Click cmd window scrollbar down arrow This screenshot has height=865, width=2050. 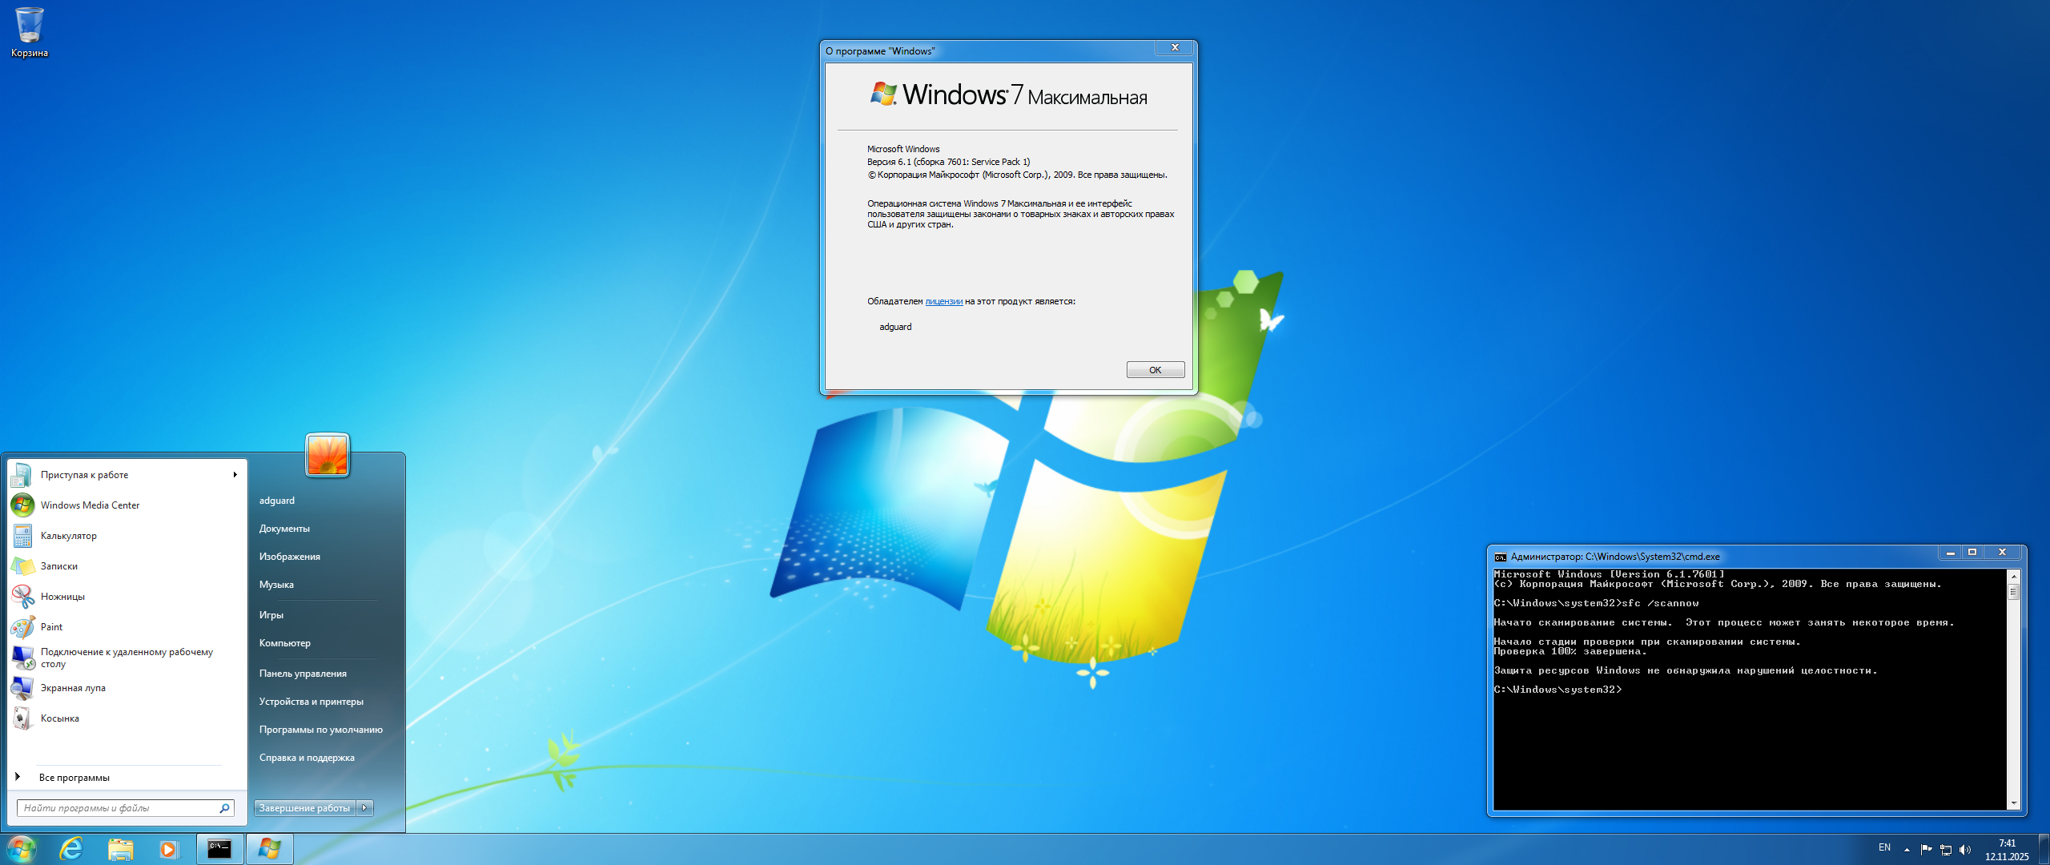click(x=2013, y=803)
